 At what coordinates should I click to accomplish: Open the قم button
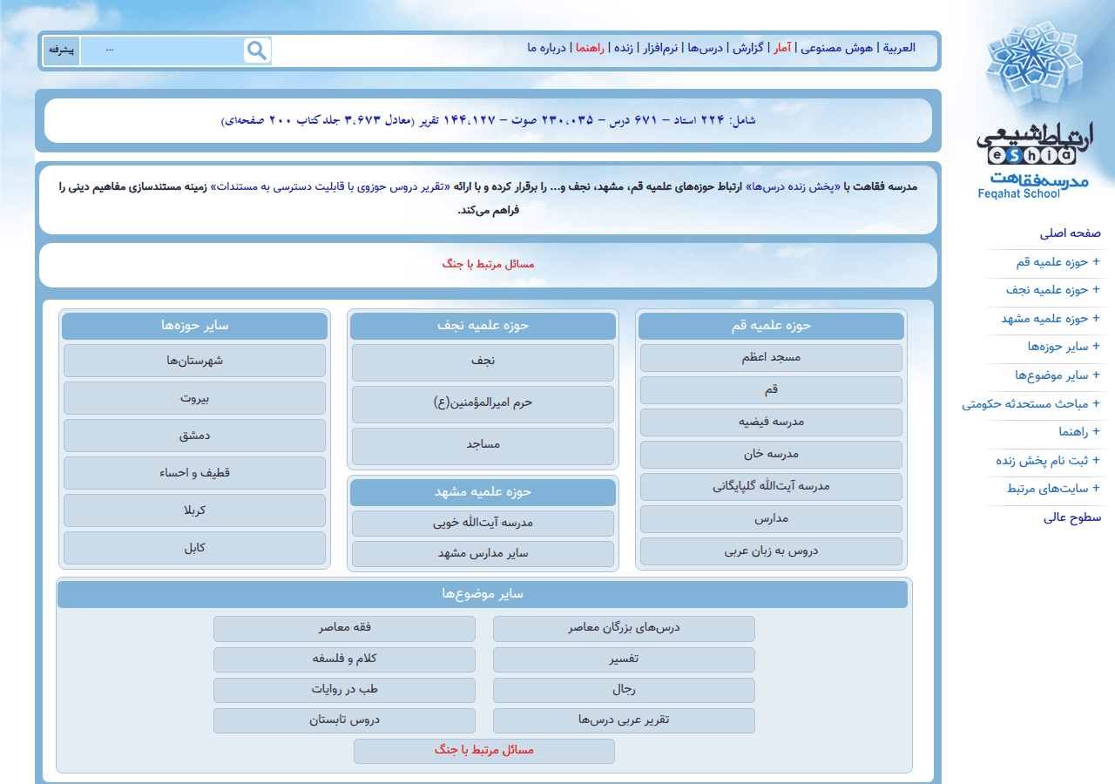771,390
